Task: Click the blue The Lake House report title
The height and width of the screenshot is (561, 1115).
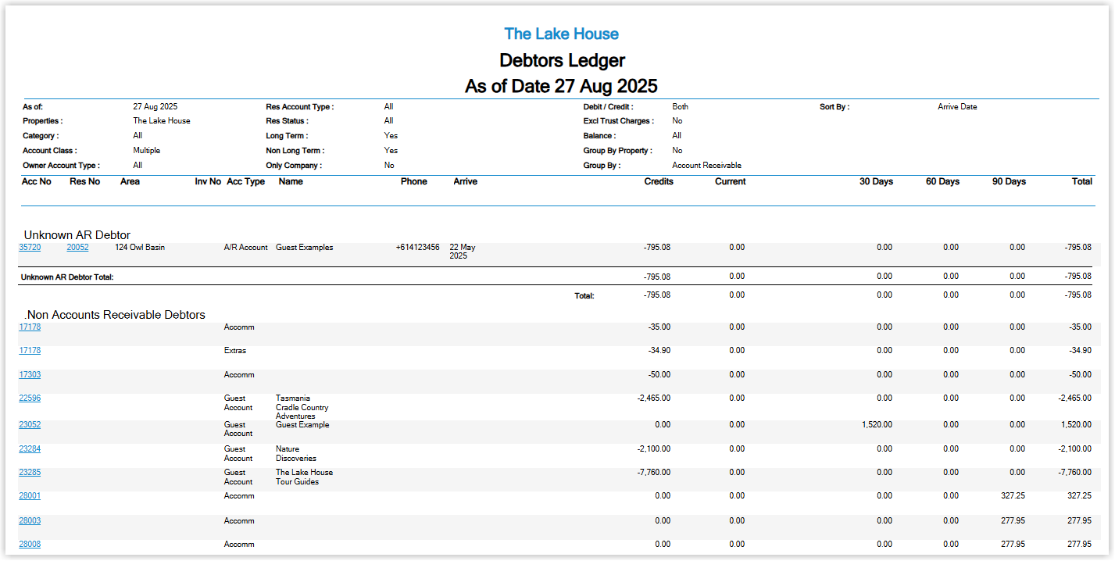Action: click(x=561, y=34)
